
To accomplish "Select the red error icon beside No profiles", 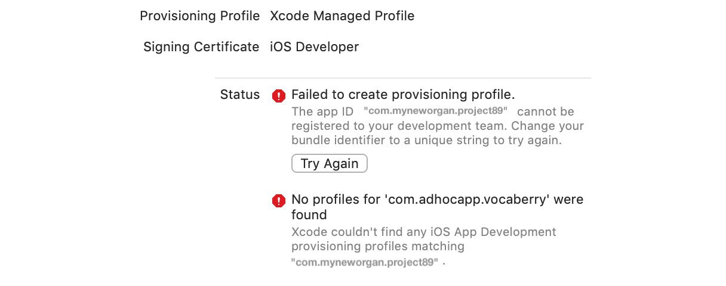I will pyautogui.click(x=279, y=201).
